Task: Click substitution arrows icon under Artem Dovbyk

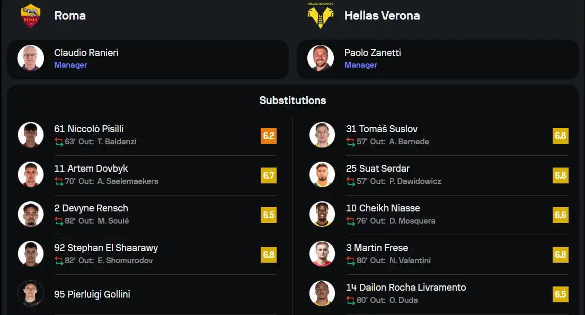Action: 59,181
